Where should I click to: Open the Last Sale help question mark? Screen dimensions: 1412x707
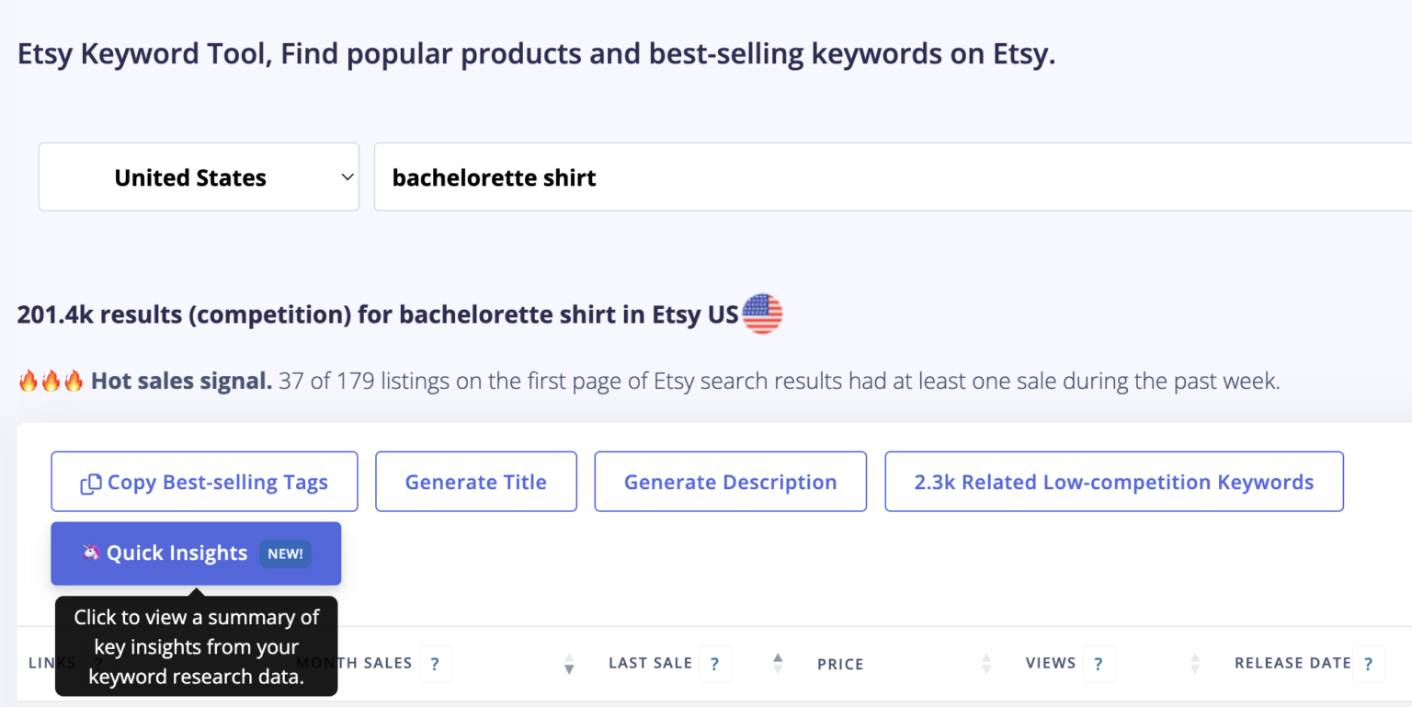pyautogui.click(x=714, y=664)
